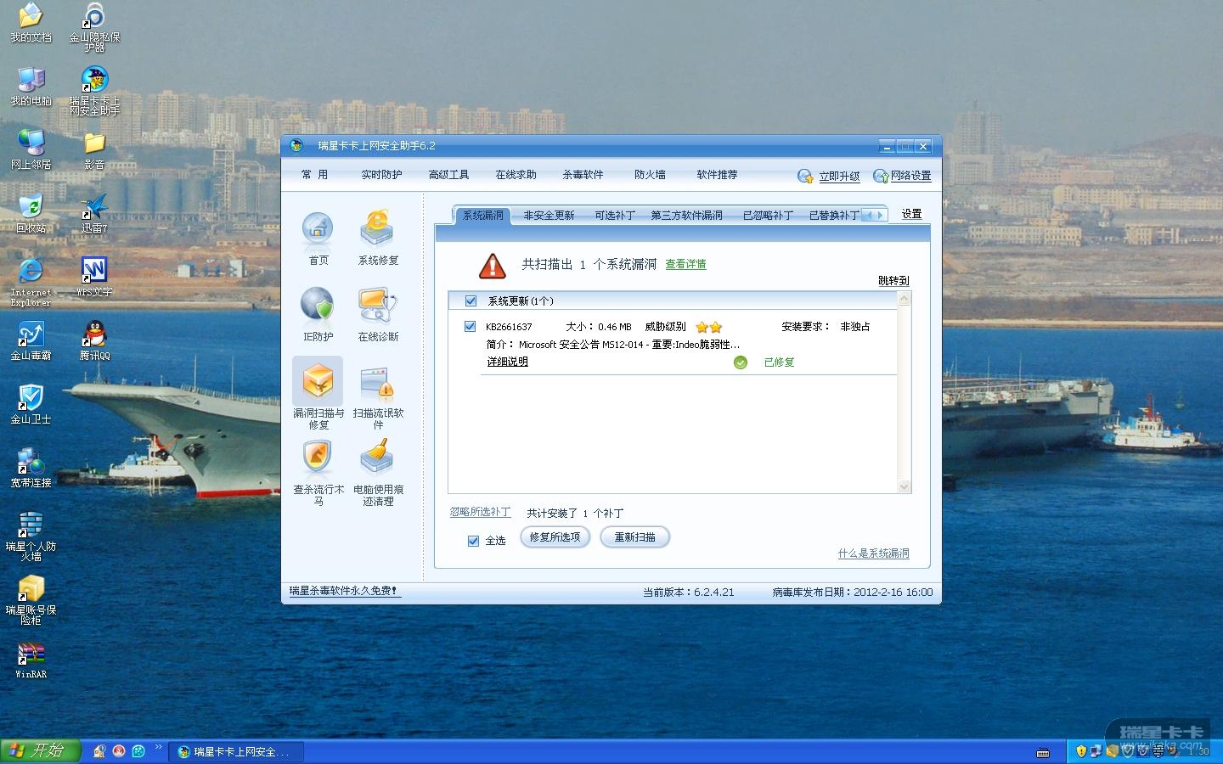The width and height of the screenshot is (1223, 764).
Task: Select 漏洞扫描与修复 vulnerability scan tool
Action: point(318,395)
